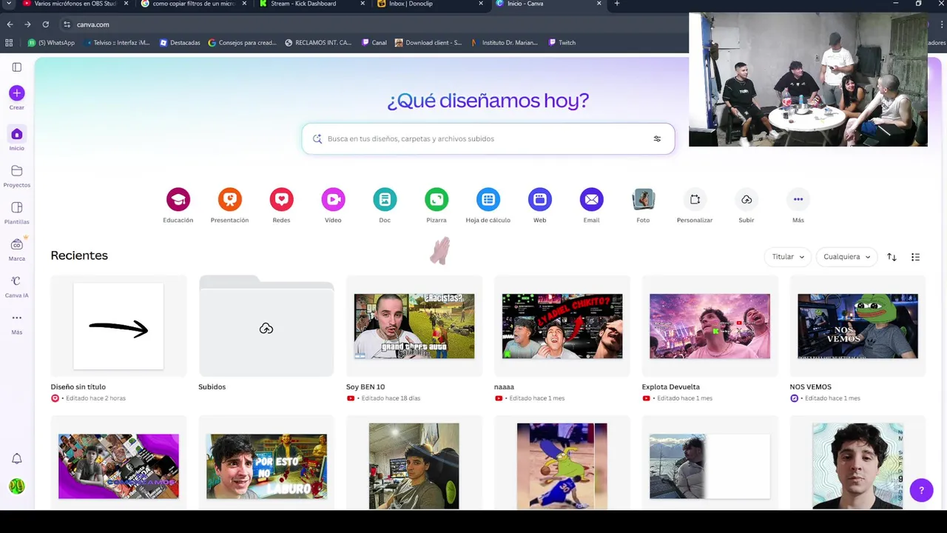Expand the Cualquiera type dropdown

[846, 257]
